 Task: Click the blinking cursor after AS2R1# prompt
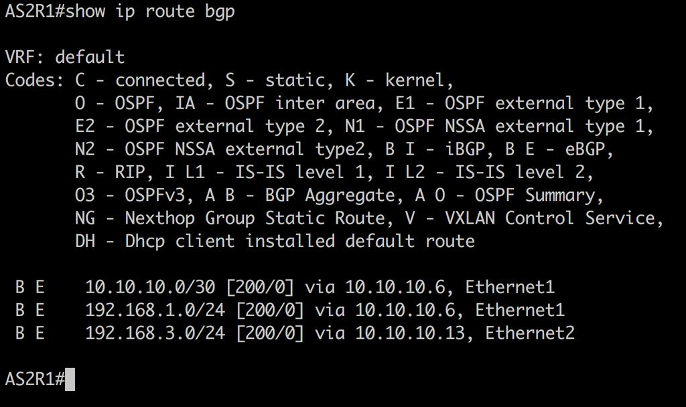pos(70,380)
